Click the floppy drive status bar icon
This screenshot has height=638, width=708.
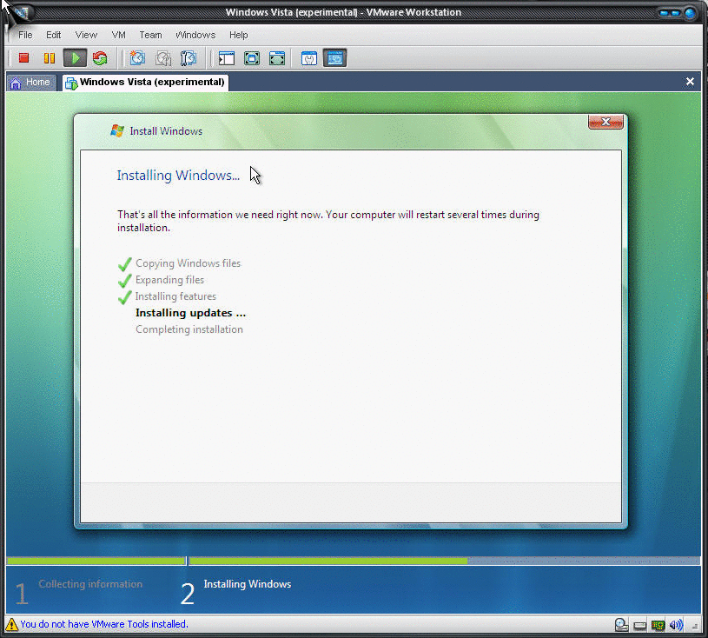click(x=640, y=625)
